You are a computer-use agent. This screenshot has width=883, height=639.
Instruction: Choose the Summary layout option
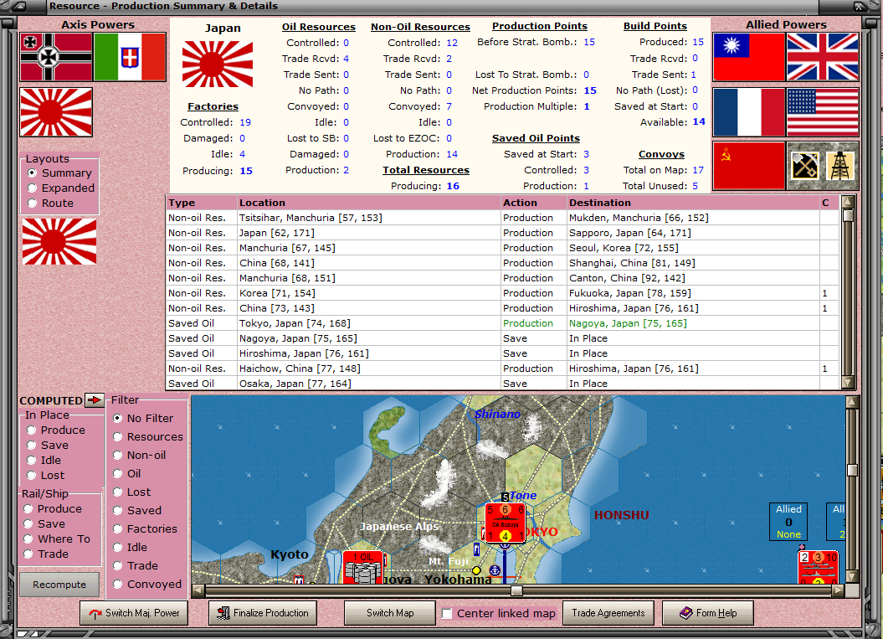coord(32,173)
